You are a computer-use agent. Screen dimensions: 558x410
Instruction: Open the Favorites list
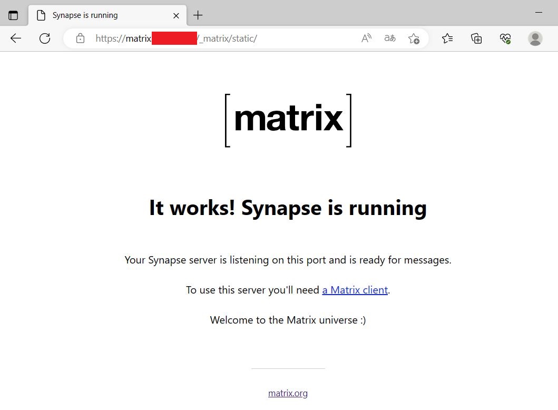pos(447,38)
